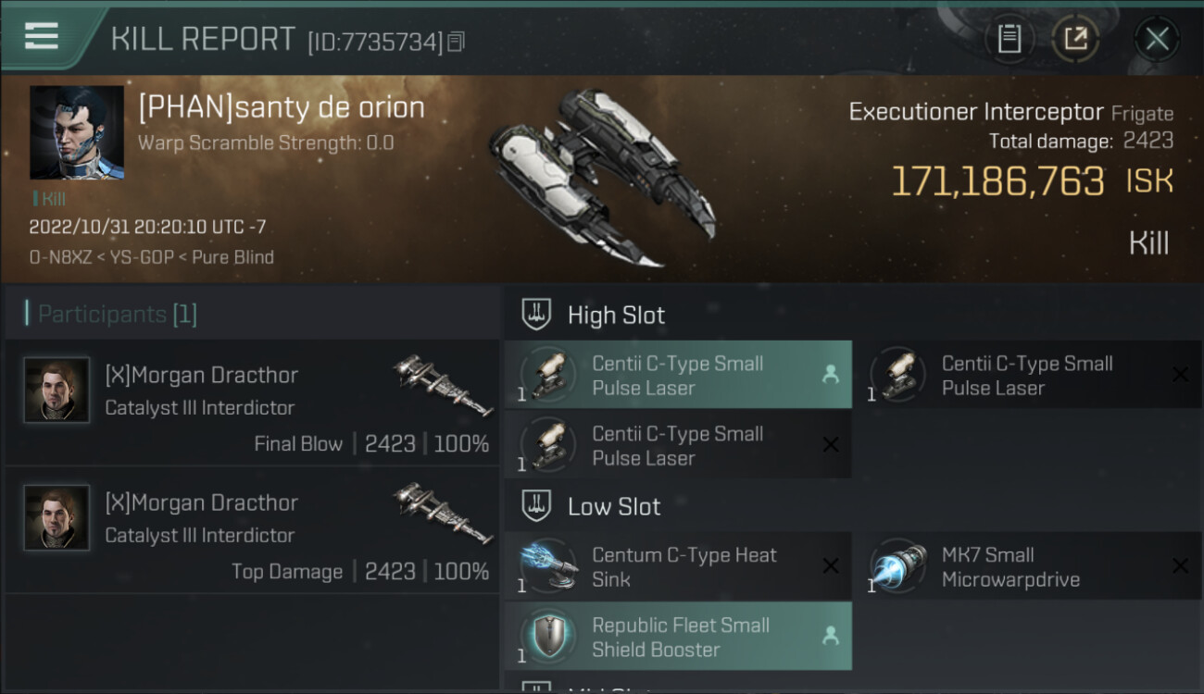View santy de orion's portrait

[76, 132]
